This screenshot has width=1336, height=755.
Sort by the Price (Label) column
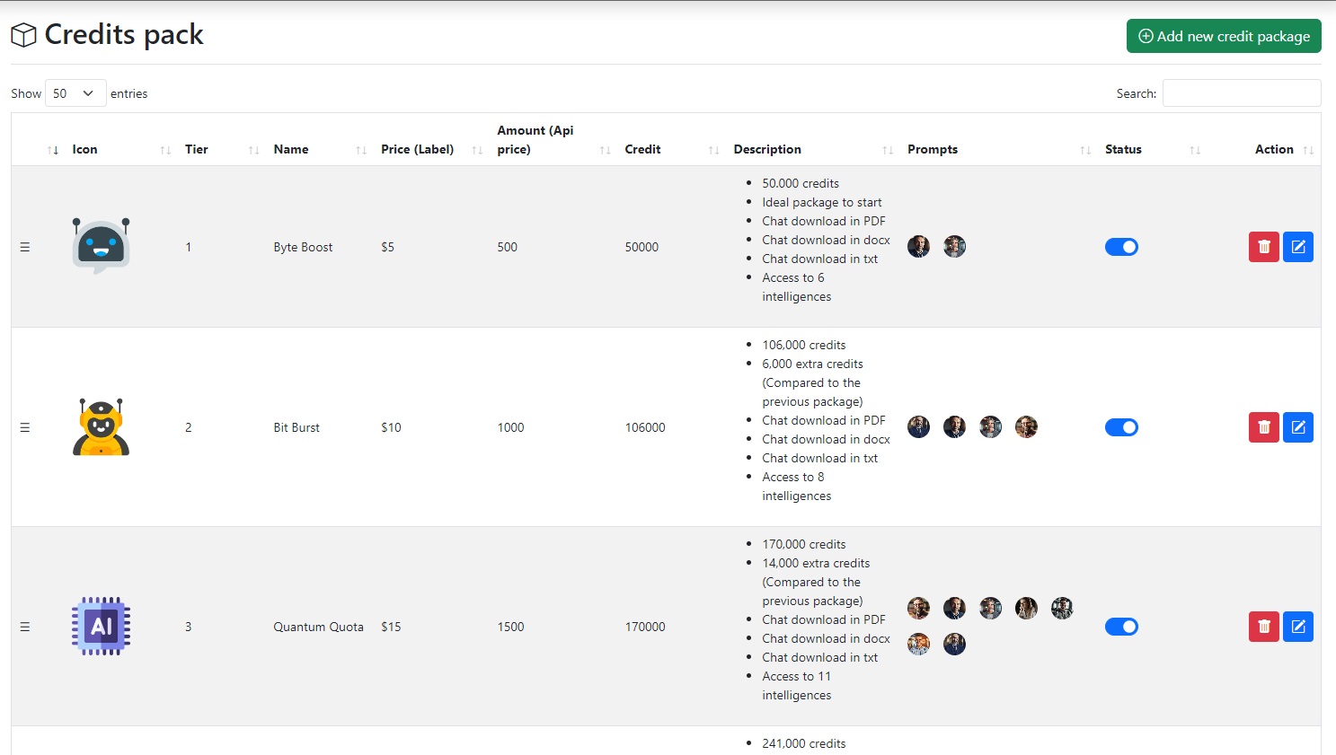[x=417, y=150]
